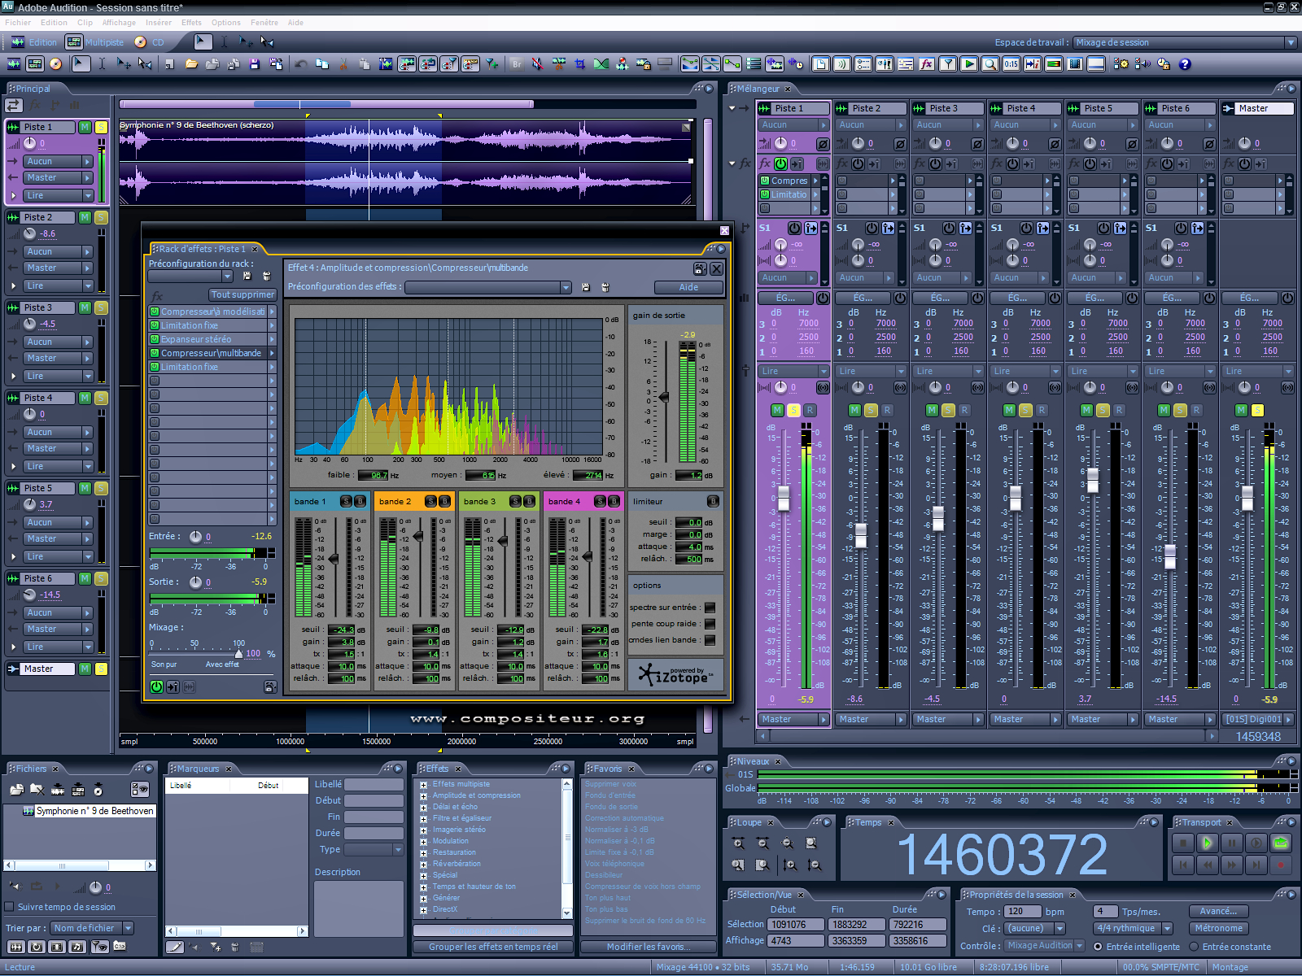Click the Piste 1 volume fader in Mélangeur
This screenshot has width=1302, height=976.
784,498
